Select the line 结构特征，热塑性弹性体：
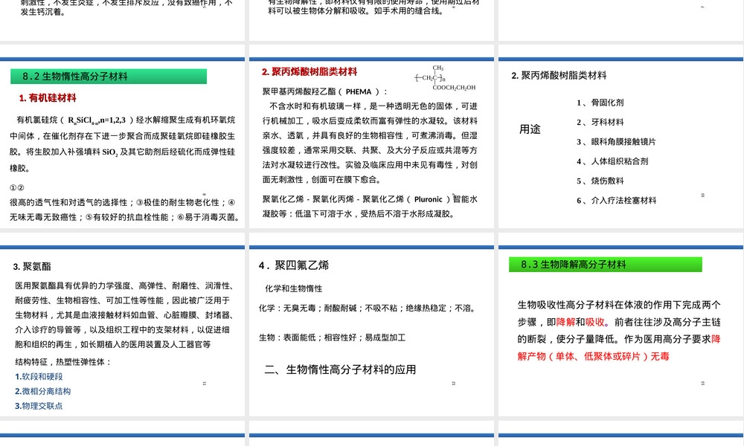744x446 pixels. tap(63, 362)
